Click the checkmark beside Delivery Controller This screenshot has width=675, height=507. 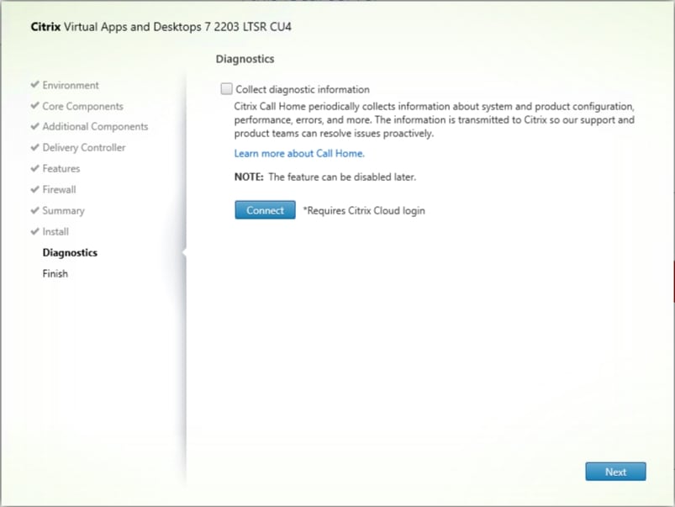click(34, 147)
